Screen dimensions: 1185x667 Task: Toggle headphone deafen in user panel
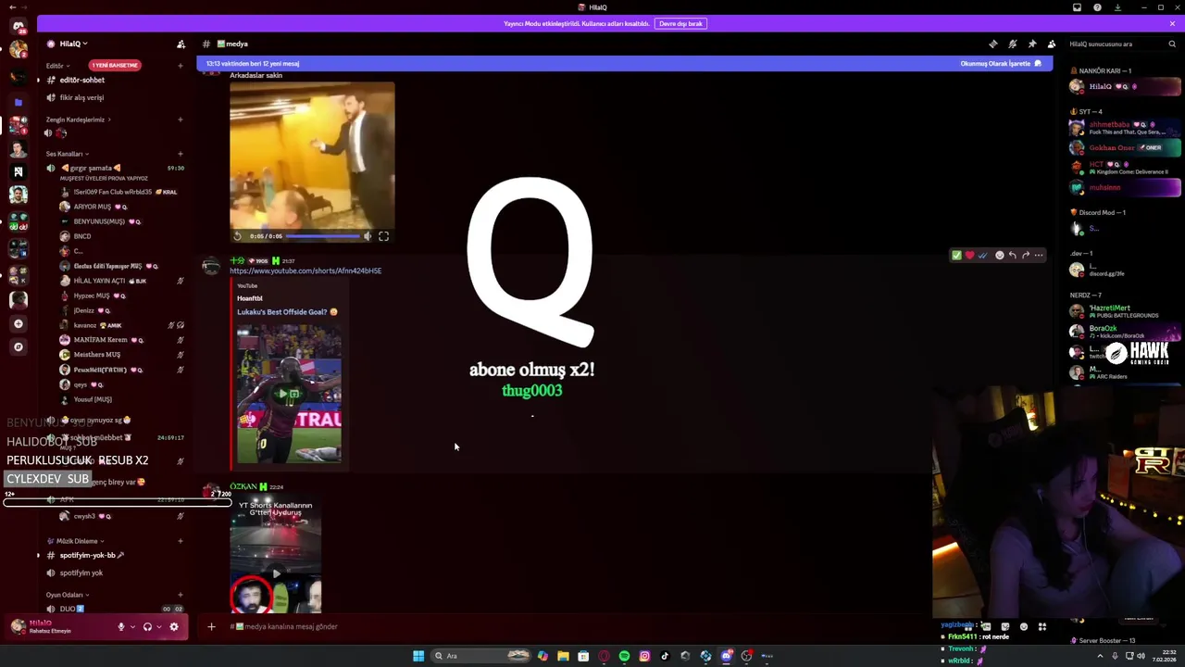pyautogui.click(x=147, y=627)
